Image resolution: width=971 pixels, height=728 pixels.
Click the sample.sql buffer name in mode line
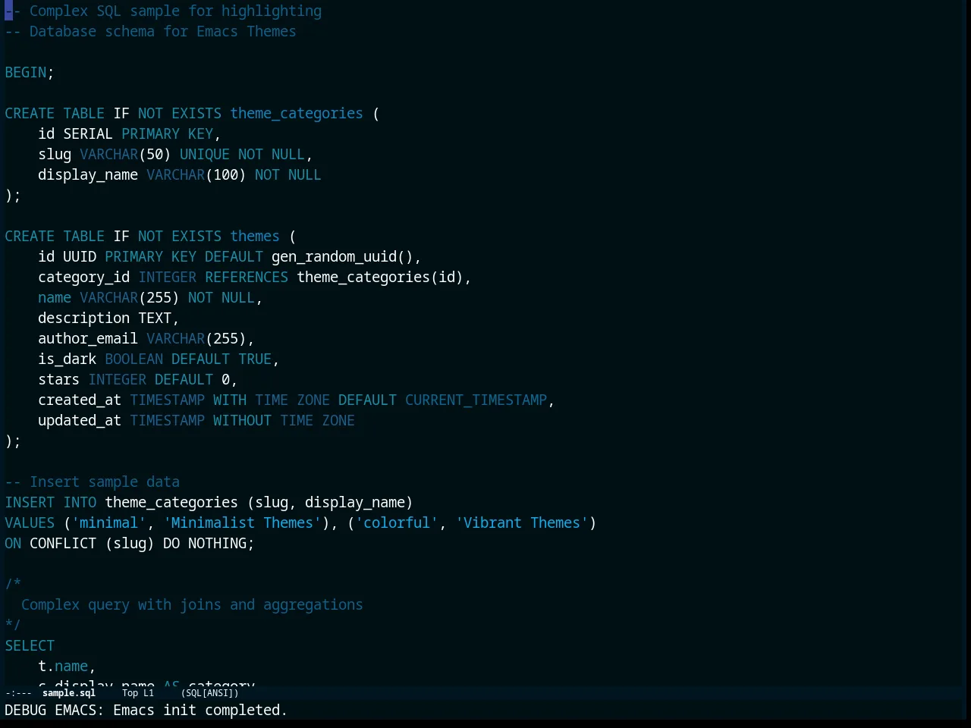(69, 693)
